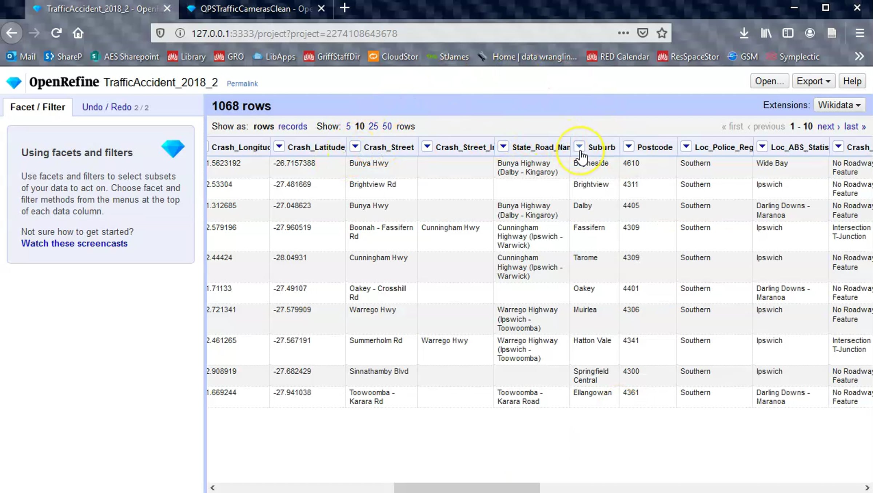Click the Watch these screencasts link
Screen dimensions: 873x493
click(74, 243)
